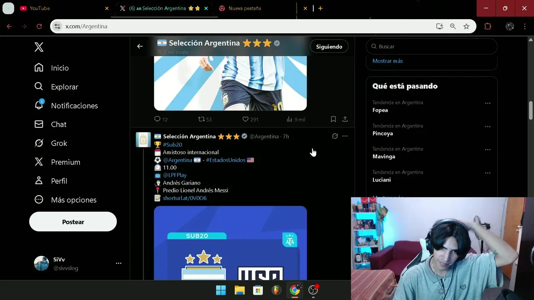This screenshot has width=534, height=300.
Task: Open the #EstadosUnidos hashtag
Action: pos(226,160)
